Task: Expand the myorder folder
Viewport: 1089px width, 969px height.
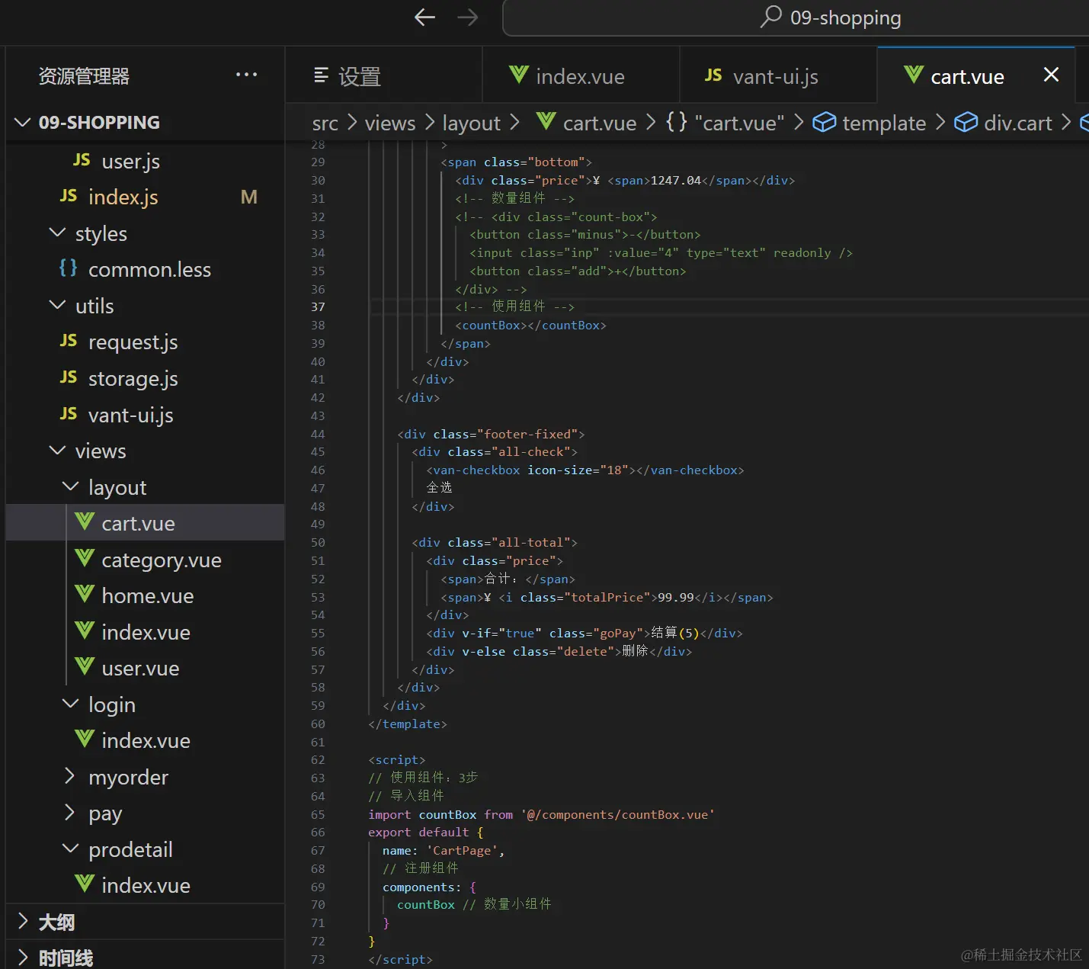Action: coord(70,776)
